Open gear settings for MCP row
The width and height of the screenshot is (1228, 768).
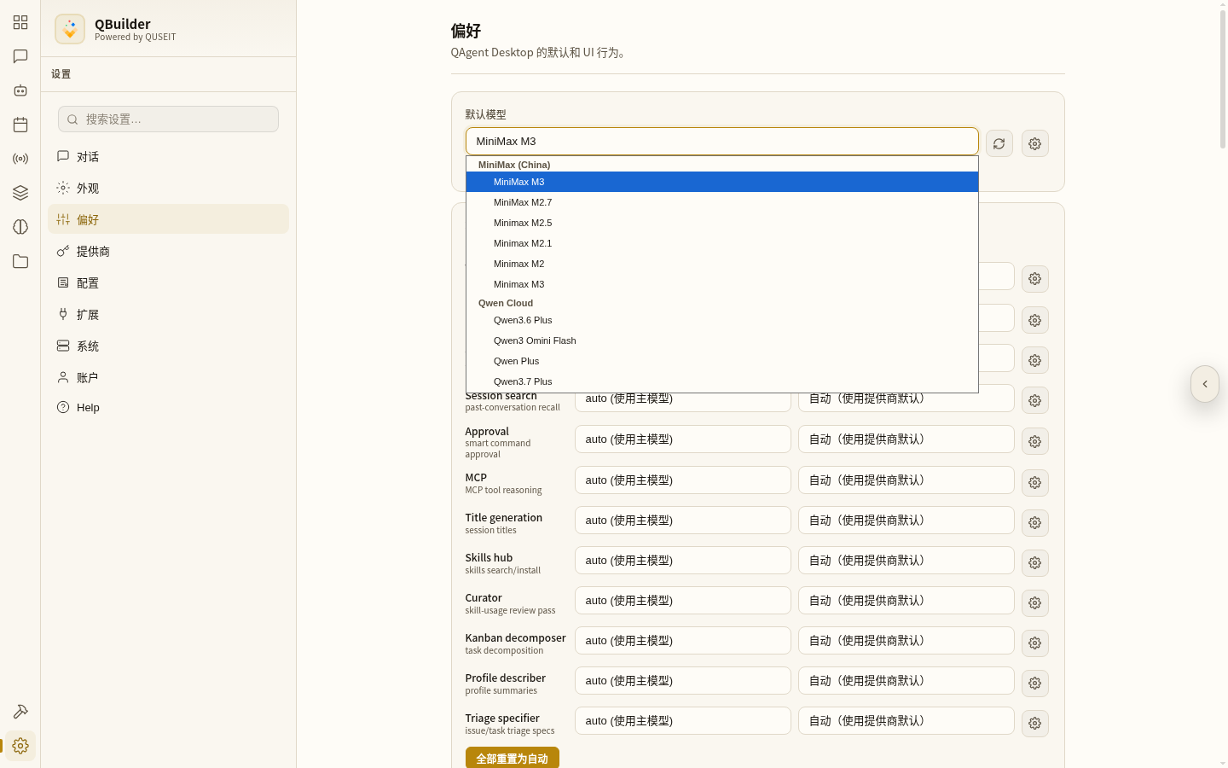point(1035,483)
